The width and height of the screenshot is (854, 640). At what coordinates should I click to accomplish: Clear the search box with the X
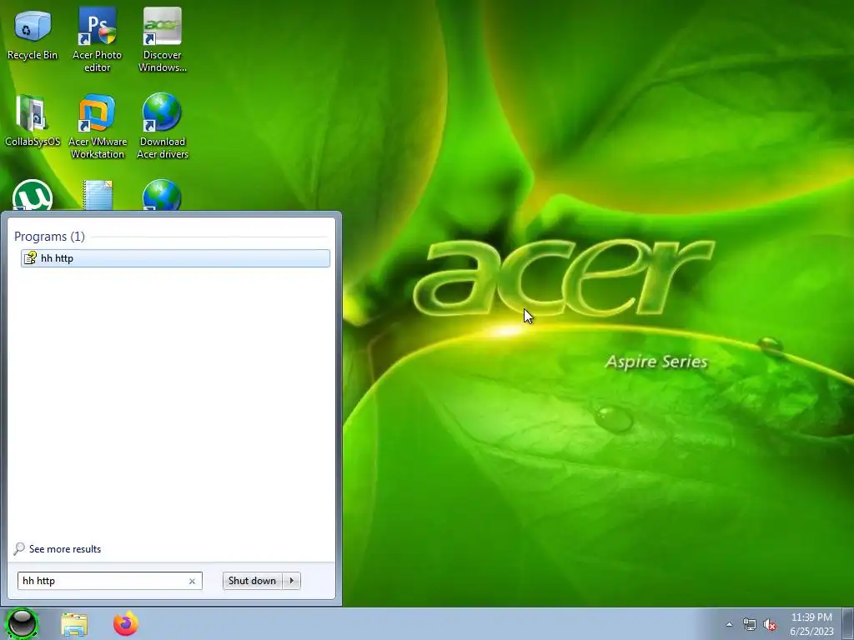pyautogui.click(x=192, y=581)
